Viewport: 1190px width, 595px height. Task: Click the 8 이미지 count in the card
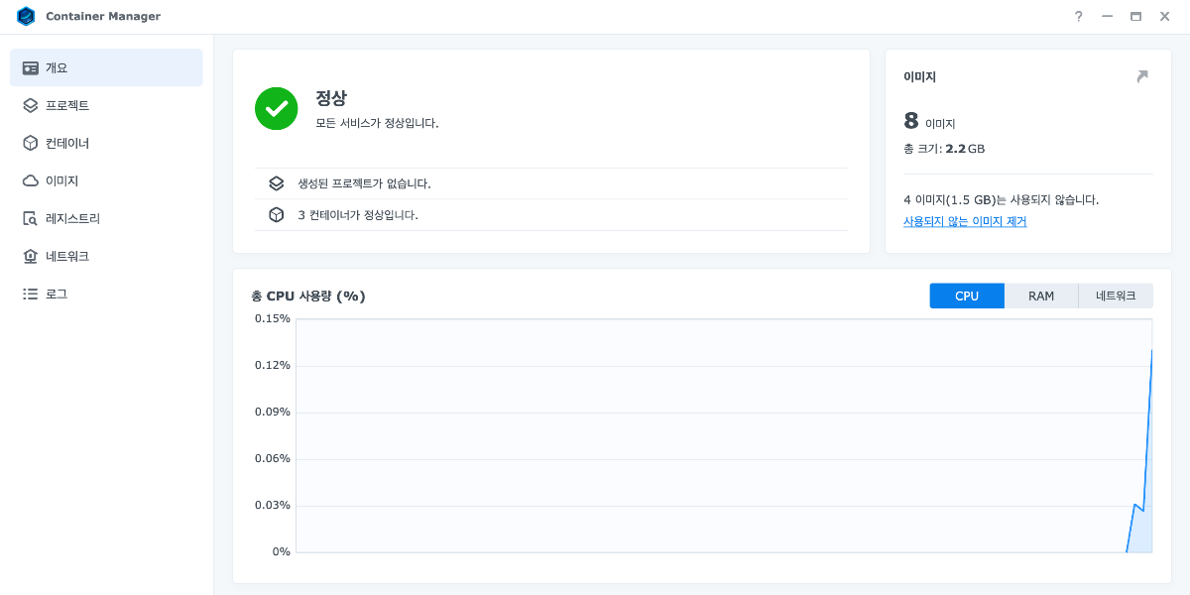pyautogui.click(x=909, y=121)
